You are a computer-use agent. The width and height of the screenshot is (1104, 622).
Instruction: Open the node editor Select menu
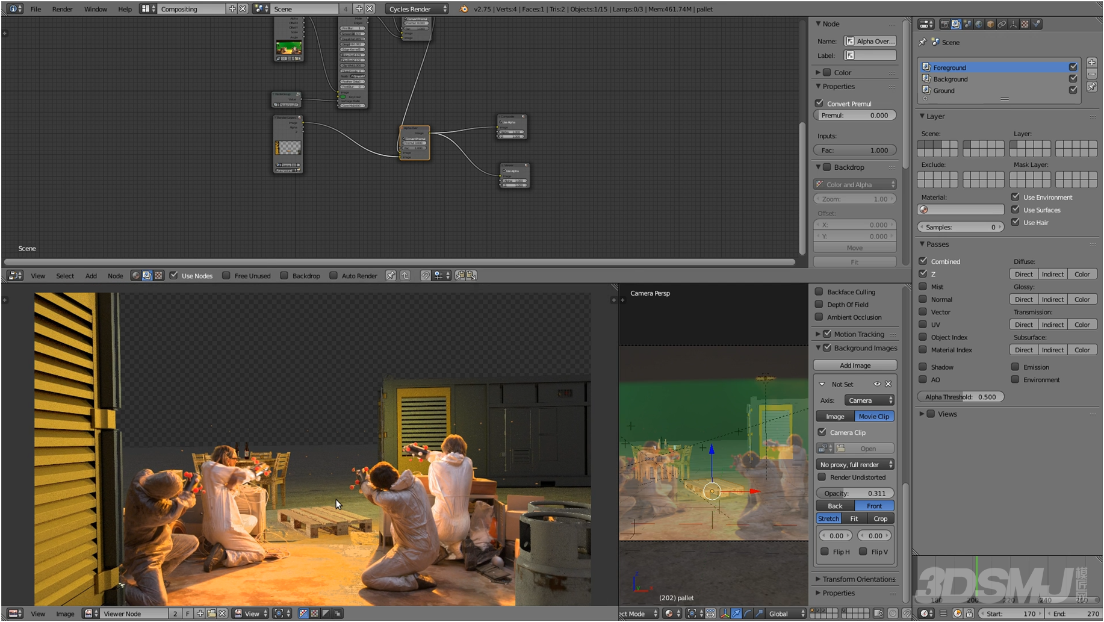65,276
